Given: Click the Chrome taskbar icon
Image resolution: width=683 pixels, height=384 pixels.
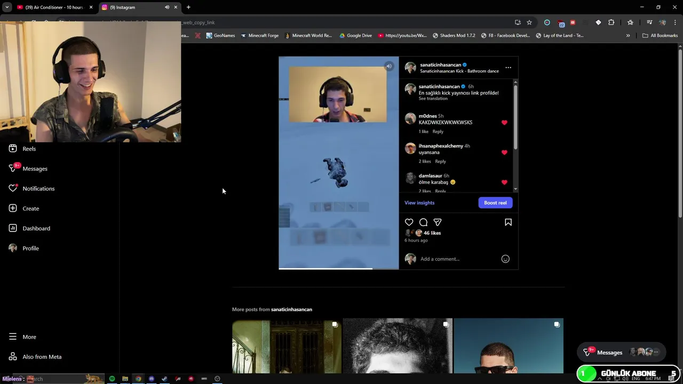Looking at the screenshot, I should 138,379.
